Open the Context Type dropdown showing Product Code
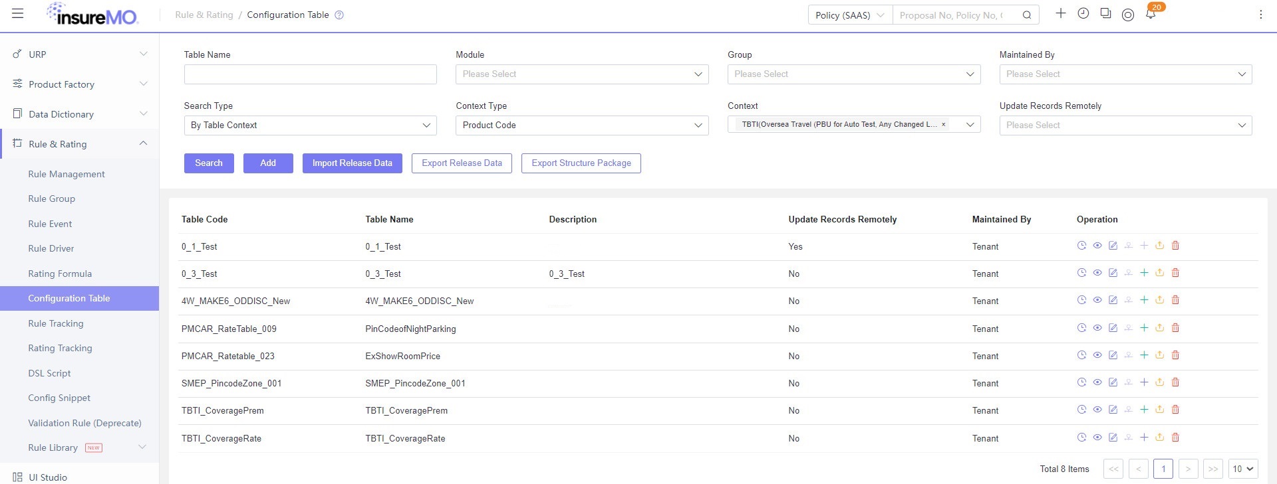Image resolution: width=1277 pixels, height=484 pixels. (x=582, y=125)
